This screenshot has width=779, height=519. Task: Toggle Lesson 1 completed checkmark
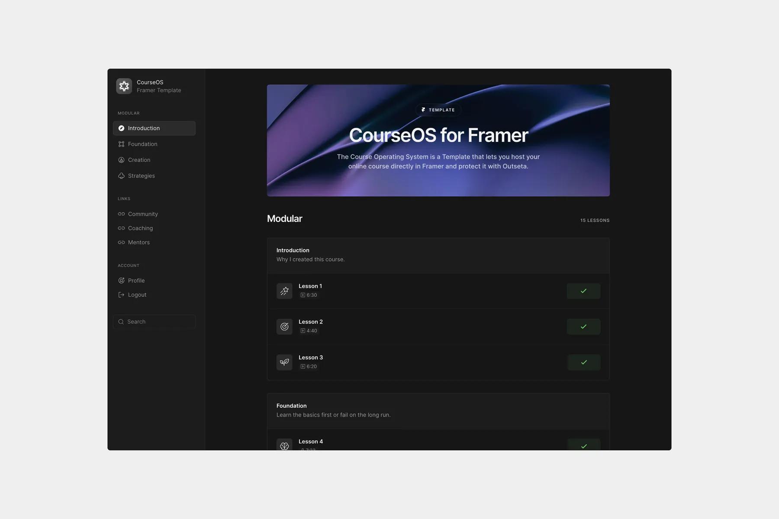point(583,291)
